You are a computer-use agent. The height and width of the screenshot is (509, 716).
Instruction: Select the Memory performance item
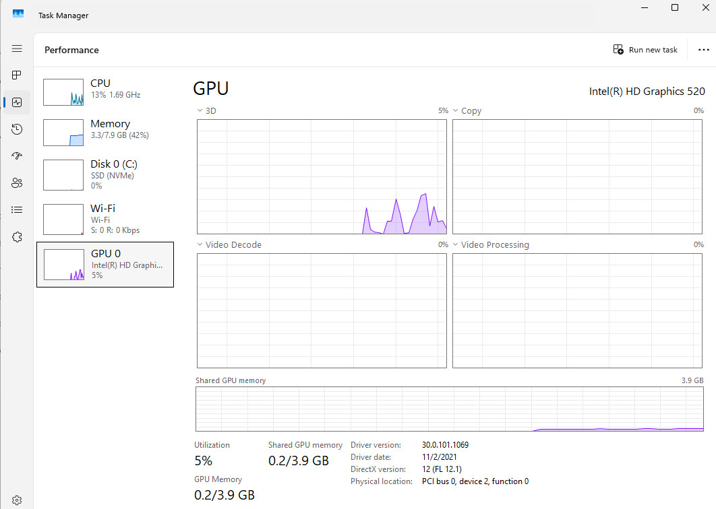(x=105, y=132)
